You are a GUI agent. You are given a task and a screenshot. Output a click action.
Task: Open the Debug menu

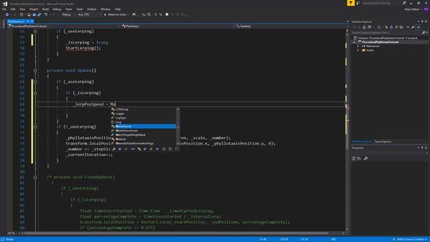click(x=56, y=9)
